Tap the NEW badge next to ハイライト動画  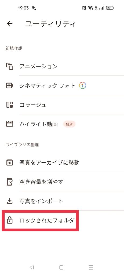(69, 124)
